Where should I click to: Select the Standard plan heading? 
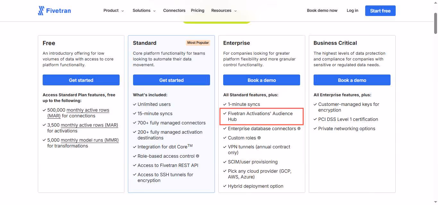(x=145, y=43)
